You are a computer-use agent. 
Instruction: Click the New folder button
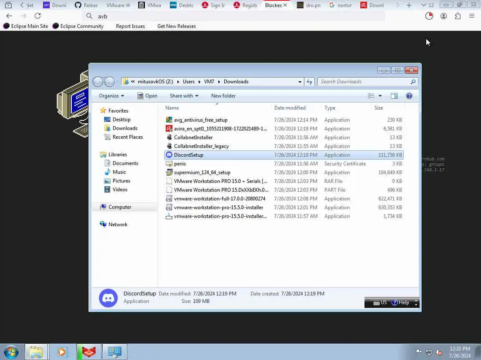point(223,96)
